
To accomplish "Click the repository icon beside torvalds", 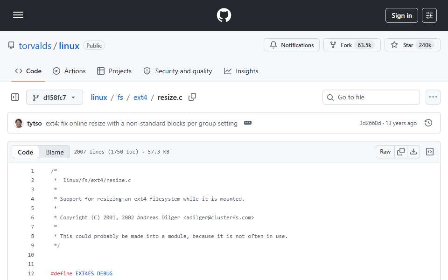I will pyautogui.click(x=11, y=45).
